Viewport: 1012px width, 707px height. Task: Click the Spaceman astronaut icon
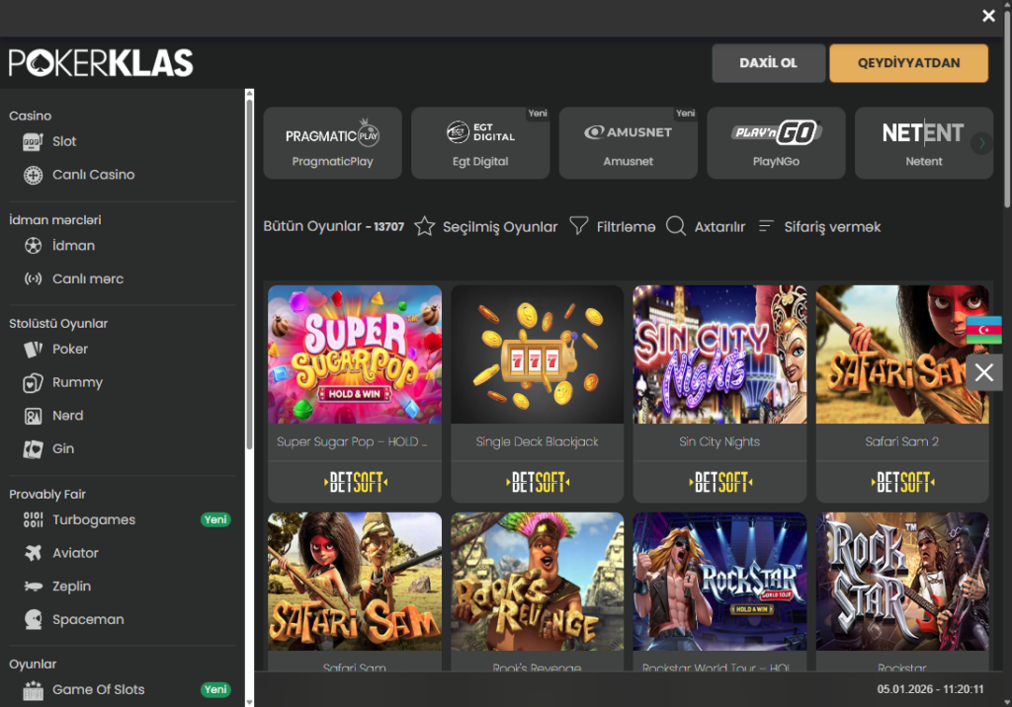[x=35, y=620]
